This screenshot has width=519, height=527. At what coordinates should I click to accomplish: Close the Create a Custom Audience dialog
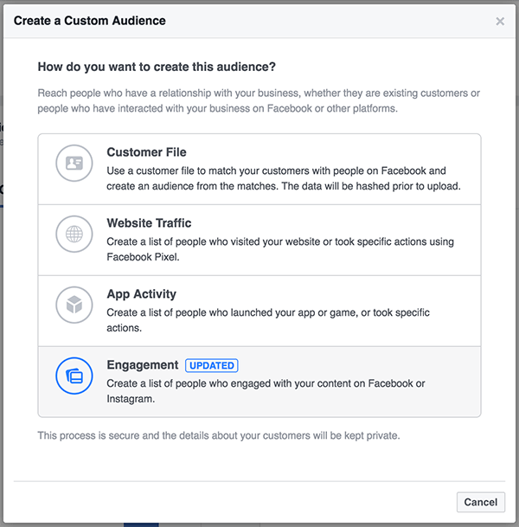click(x=500, y=21)
